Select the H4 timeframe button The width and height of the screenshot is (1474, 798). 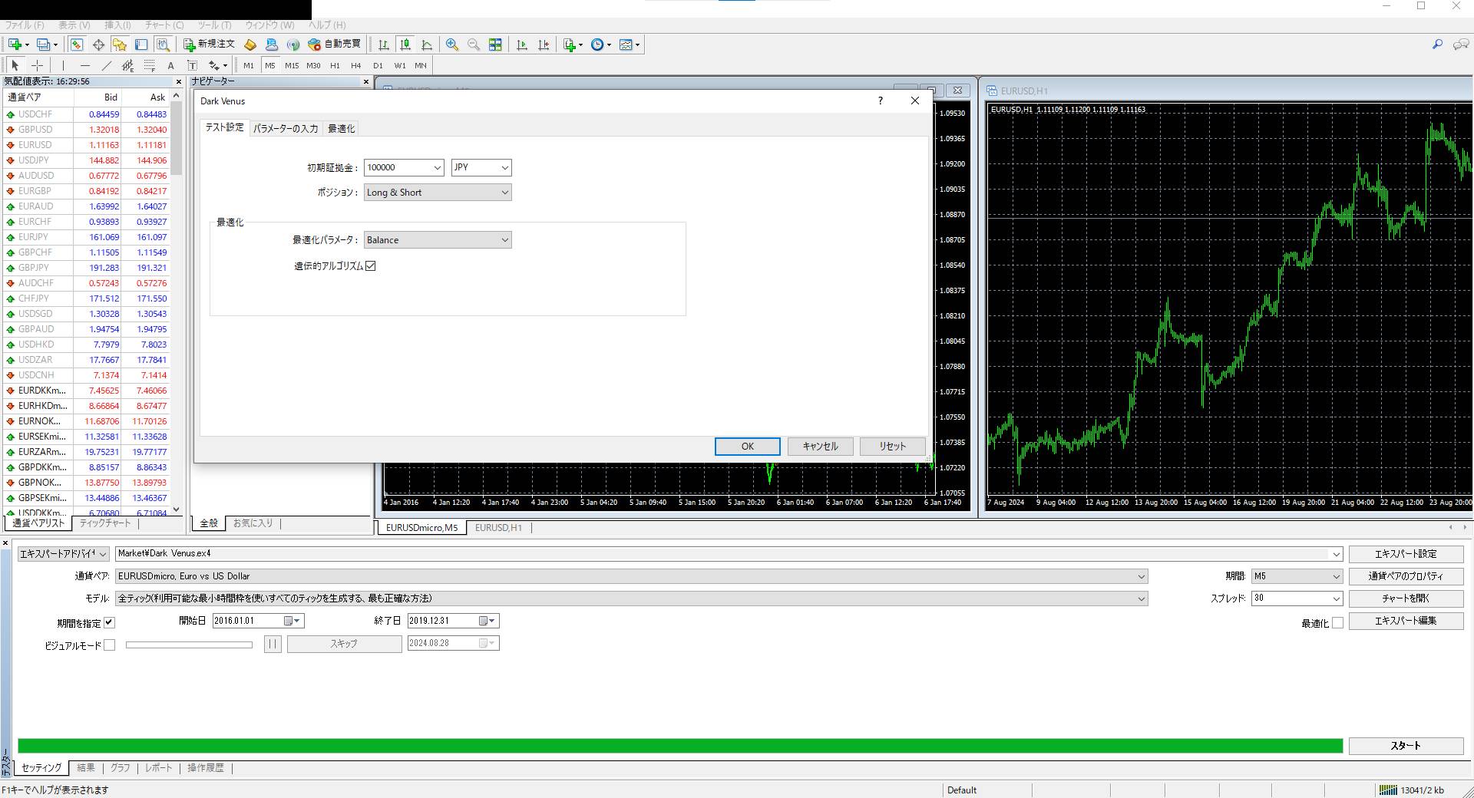coord(356,65)
